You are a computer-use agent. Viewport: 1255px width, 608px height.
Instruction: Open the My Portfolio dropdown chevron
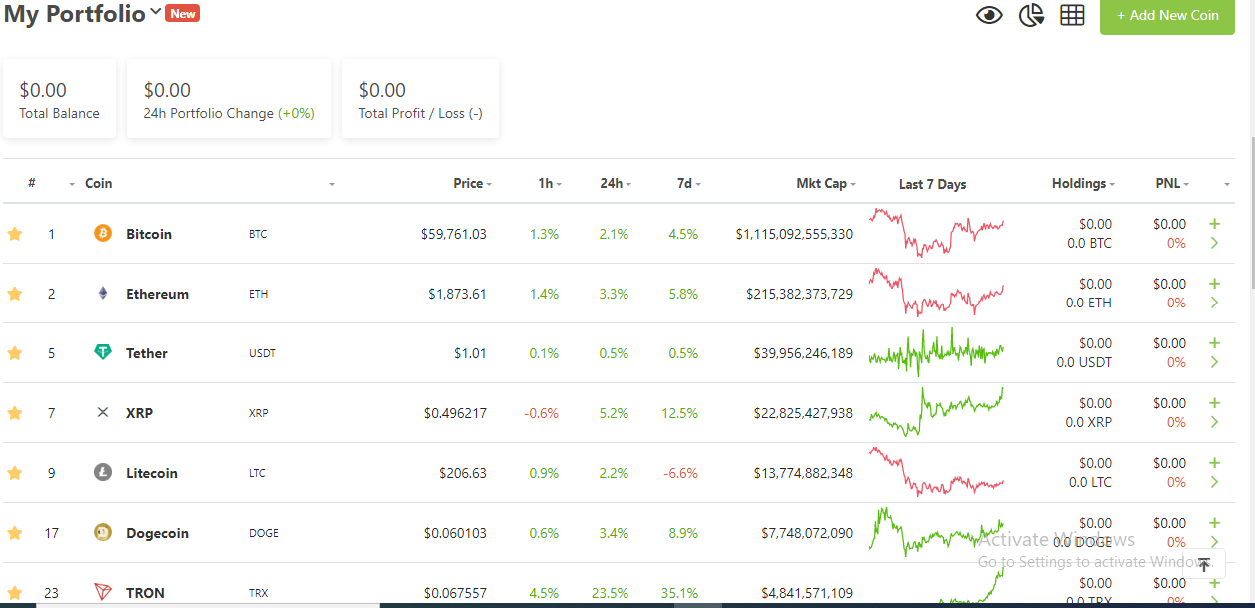[x=156, y=13]
